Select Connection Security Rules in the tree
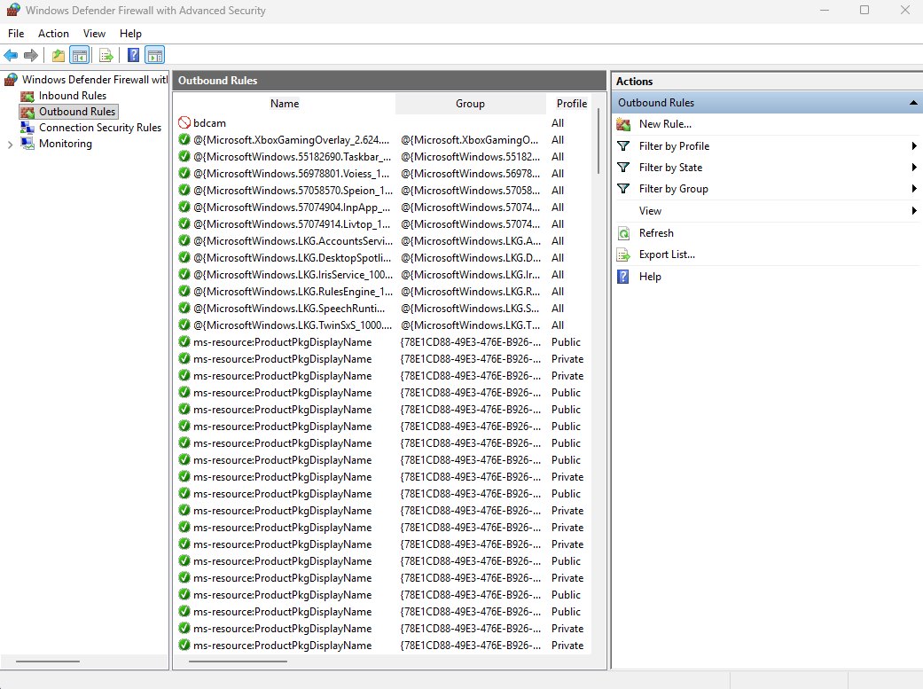The image size is (923, 689). pyautogui.click(x=100, y=128)
